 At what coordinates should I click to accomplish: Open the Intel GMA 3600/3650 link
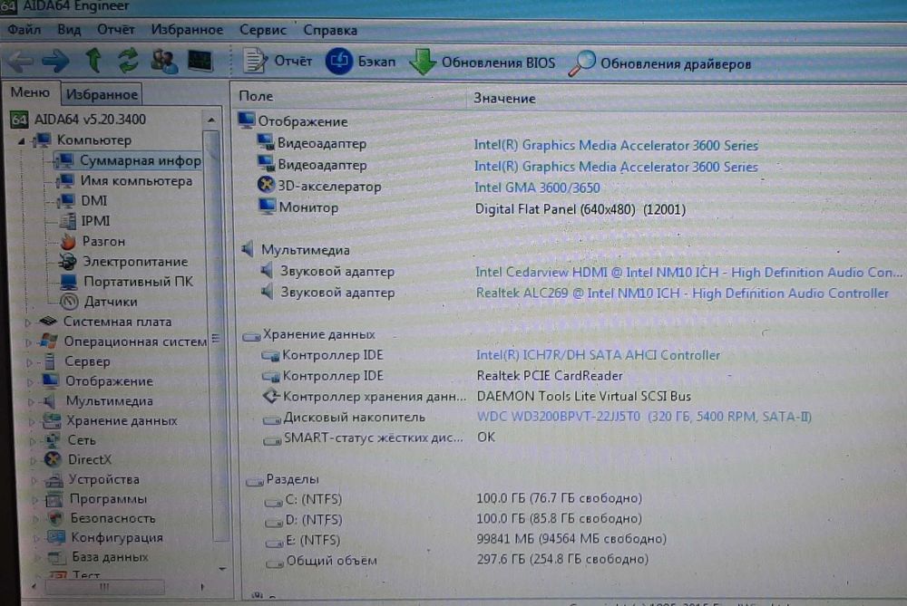537,188
